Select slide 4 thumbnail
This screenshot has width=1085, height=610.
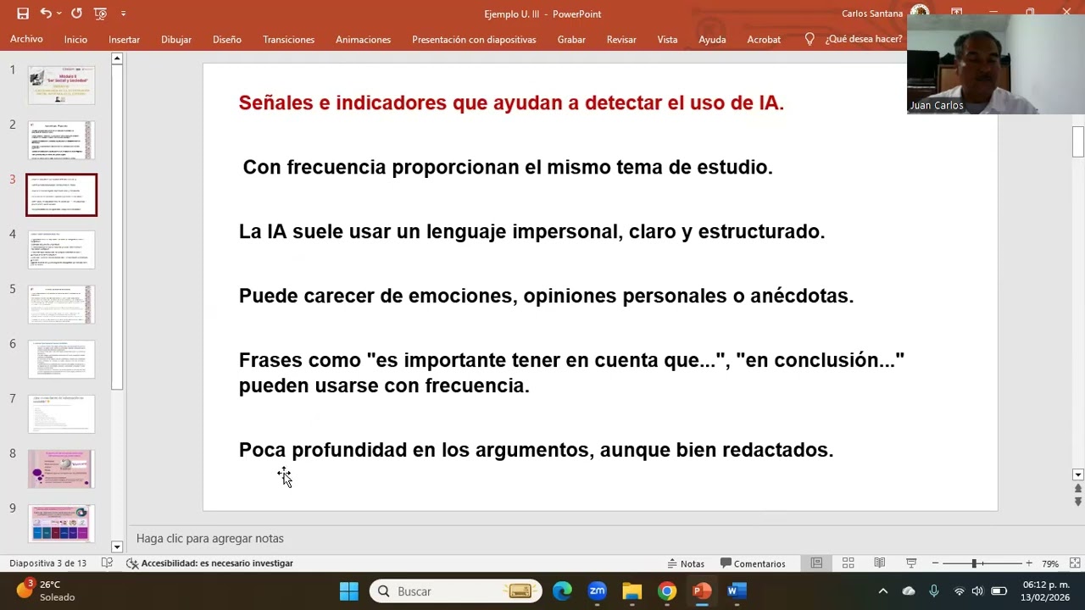coord(62,250)
